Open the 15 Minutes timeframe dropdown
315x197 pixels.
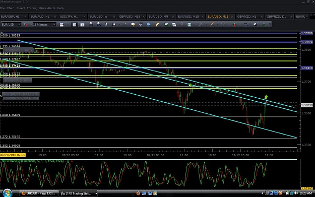[x=54, y=25]
